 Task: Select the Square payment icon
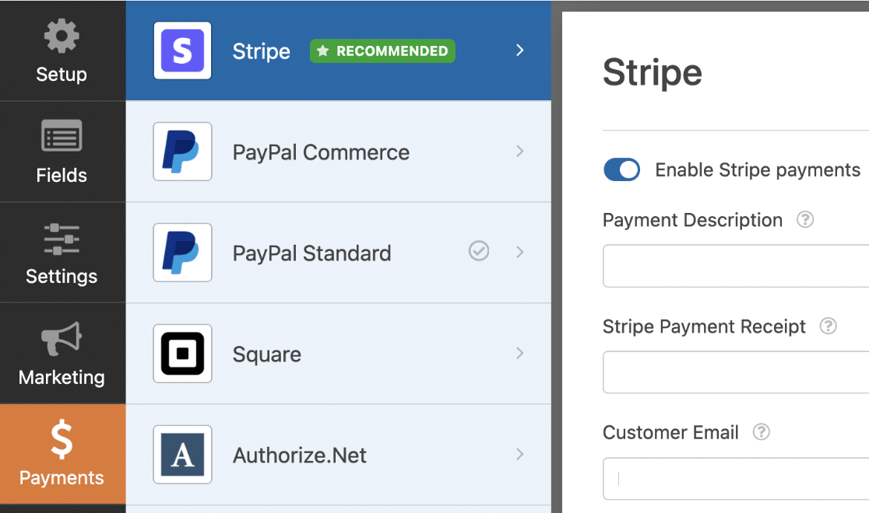pos(182,354)
